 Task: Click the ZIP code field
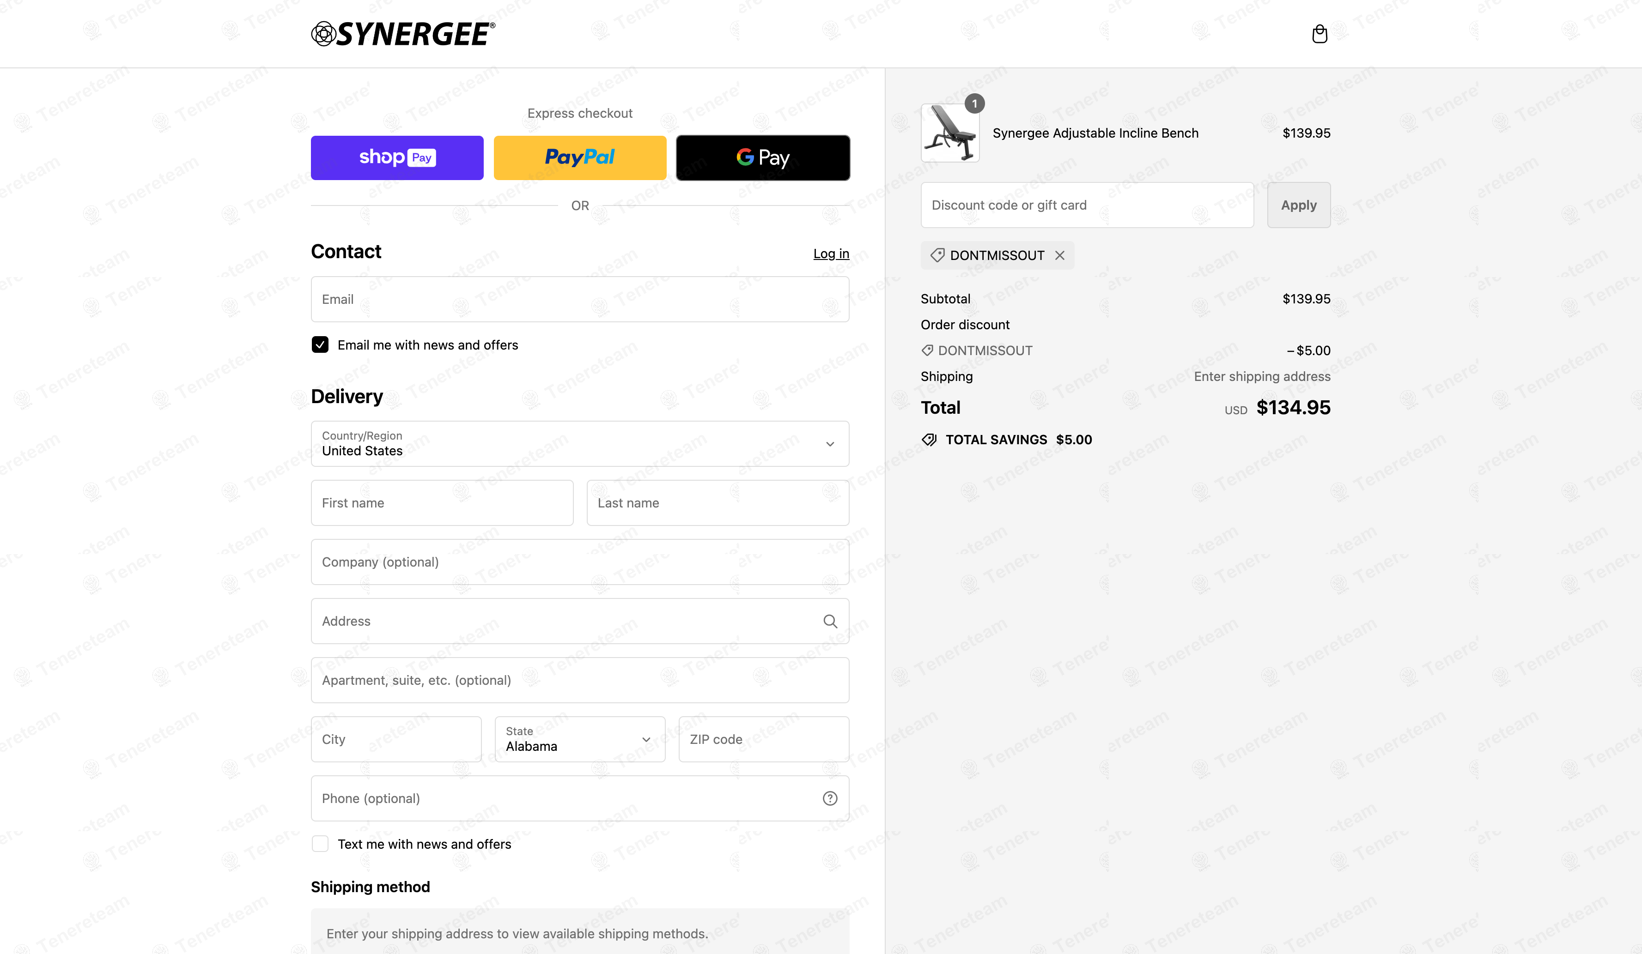pyautogui.click(x=764, y=739)
